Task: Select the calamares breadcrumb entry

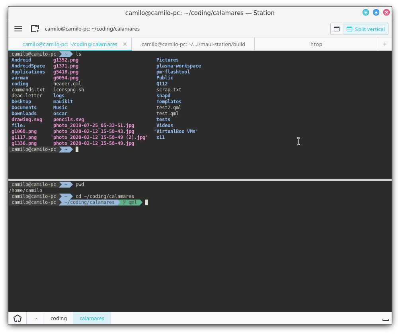Action: point(92,318)
